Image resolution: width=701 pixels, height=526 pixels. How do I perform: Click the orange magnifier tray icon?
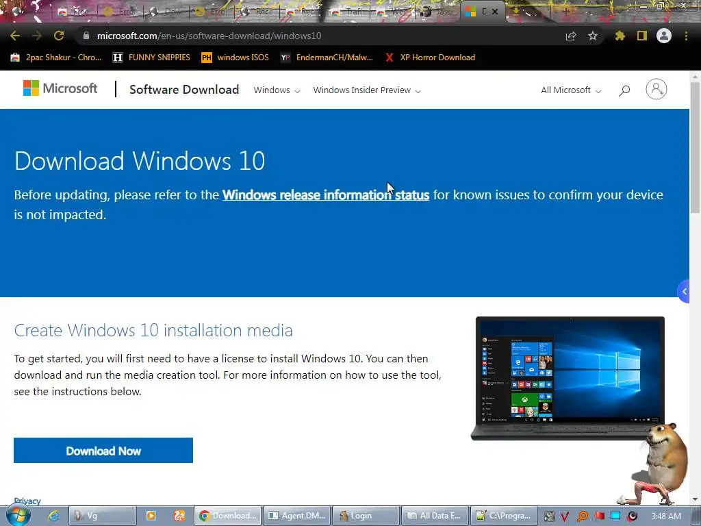(583, 516)
